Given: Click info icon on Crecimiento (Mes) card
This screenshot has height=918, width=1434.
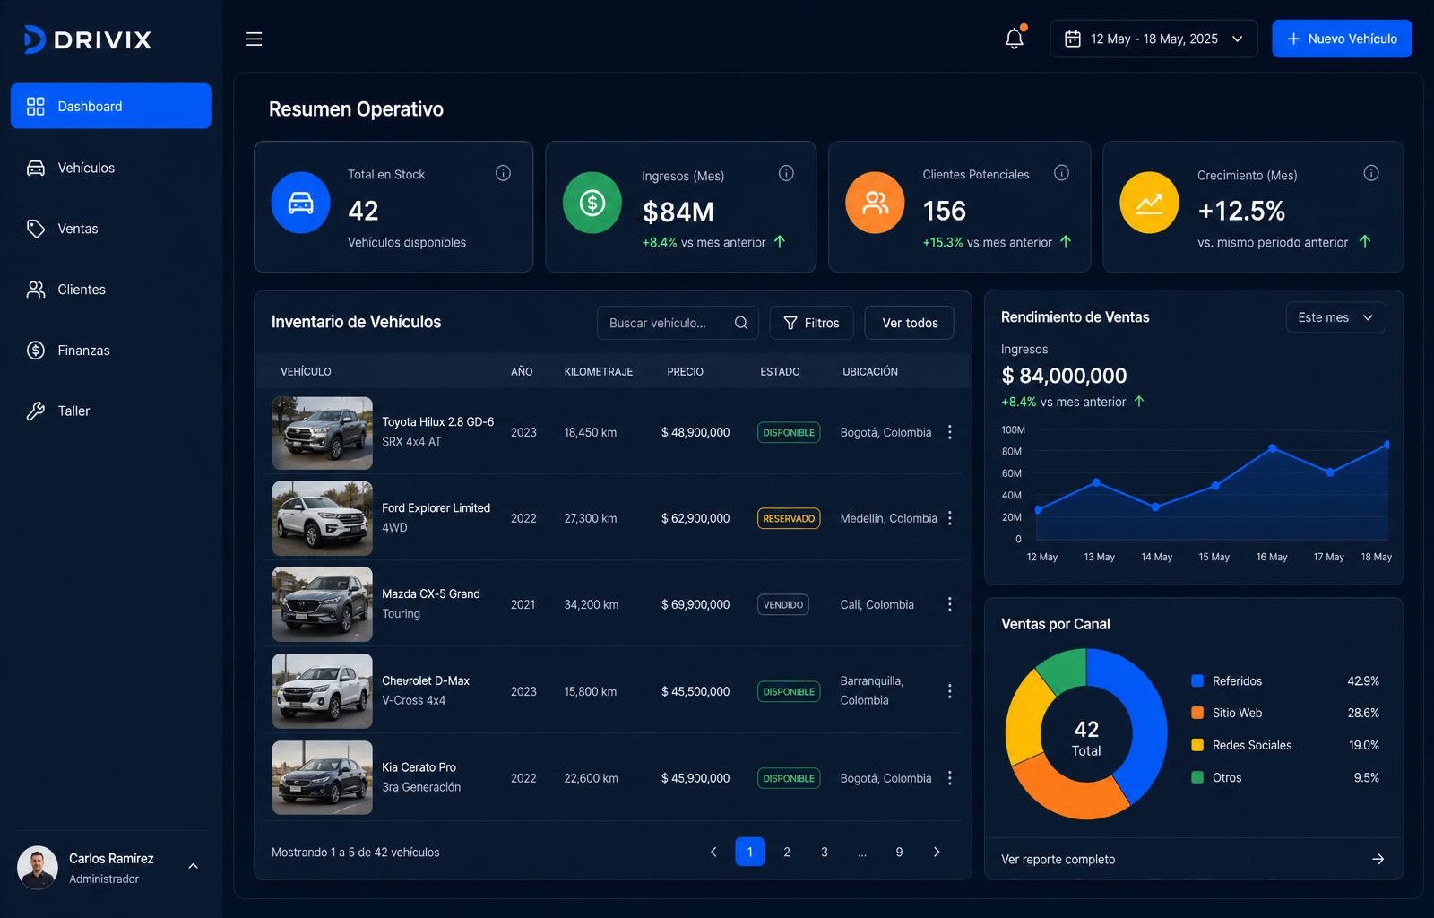Looking at the screenshot, I should pyautogui.click(x=1371, y=173).
